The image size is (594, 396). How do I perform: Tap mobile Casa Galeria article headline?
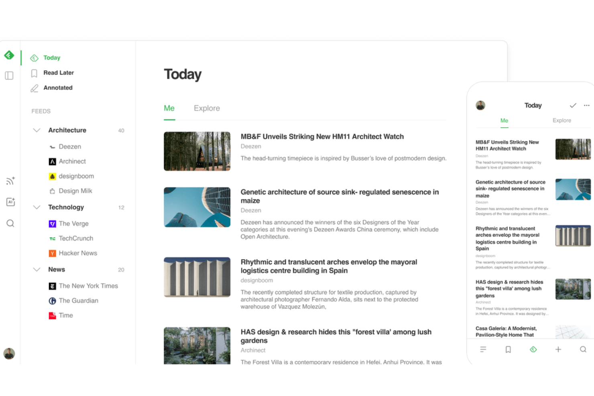coord(506,332)
